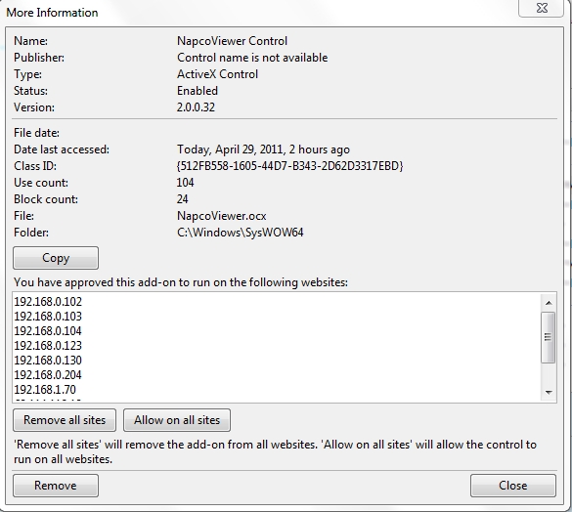This screenshot has height=512, width=572.
Task: Select 192.168.0.102 in the approved list
Action: tap(48, 302)
